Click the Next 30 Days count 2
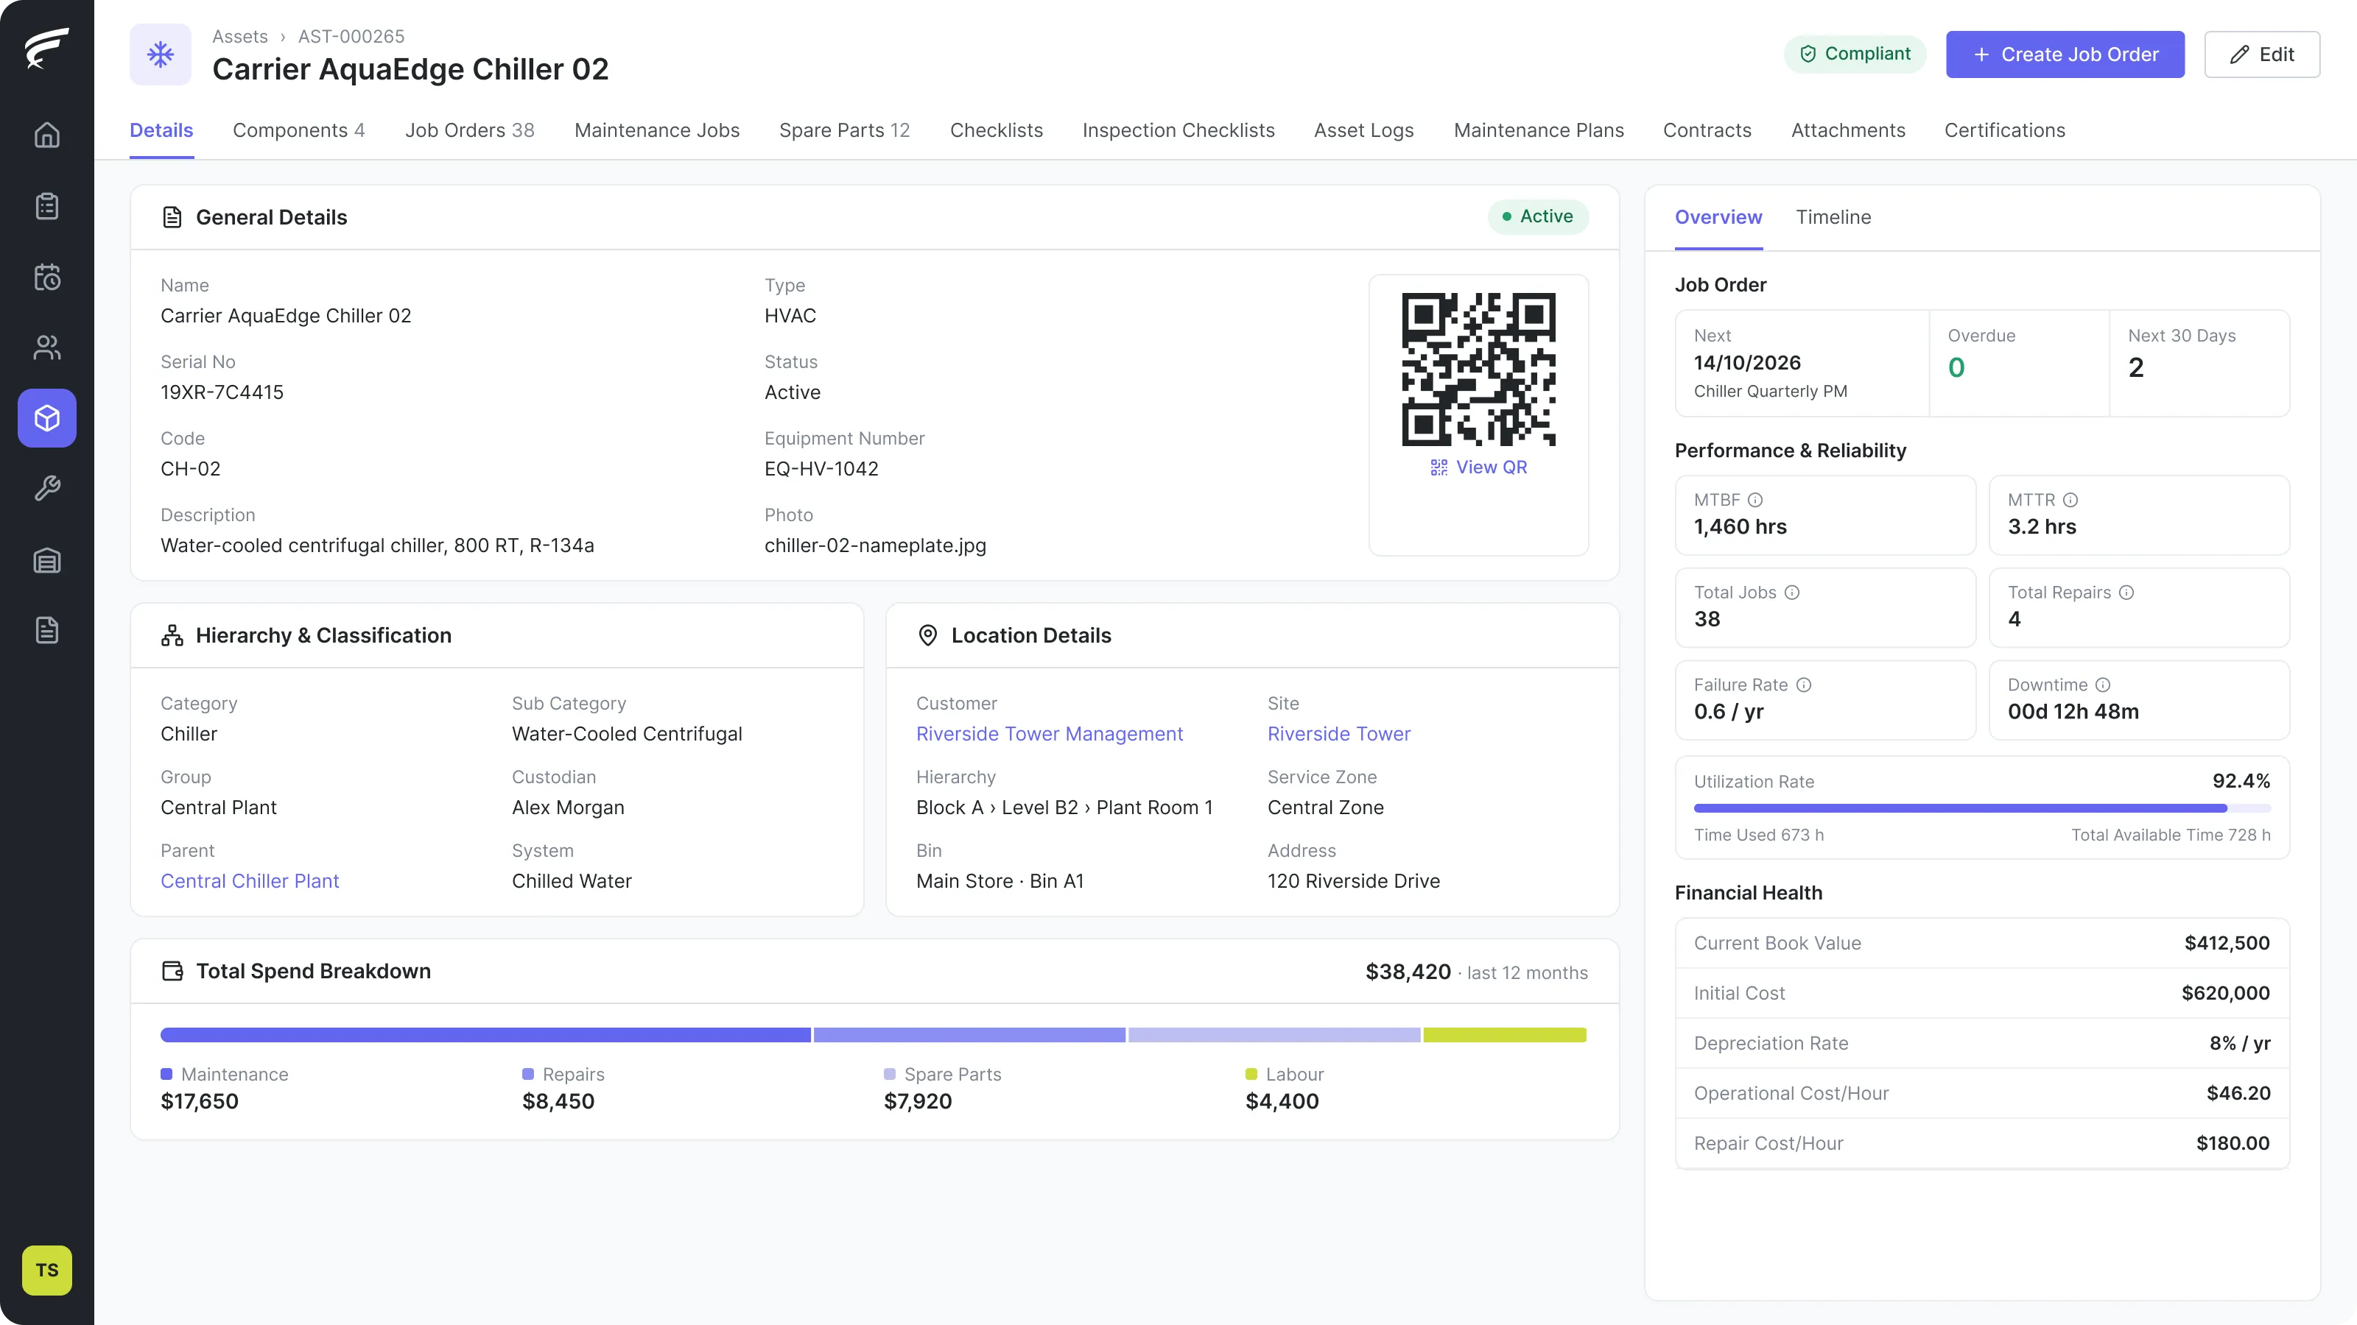2357x1325 pixels. pyautogui.click(x=2135, y=367)
